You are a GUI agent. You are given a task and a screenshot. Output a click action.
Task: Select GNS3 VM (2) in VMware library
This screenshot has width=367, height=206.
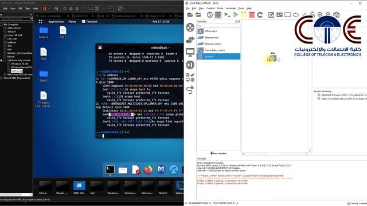(x=14, y=28)
